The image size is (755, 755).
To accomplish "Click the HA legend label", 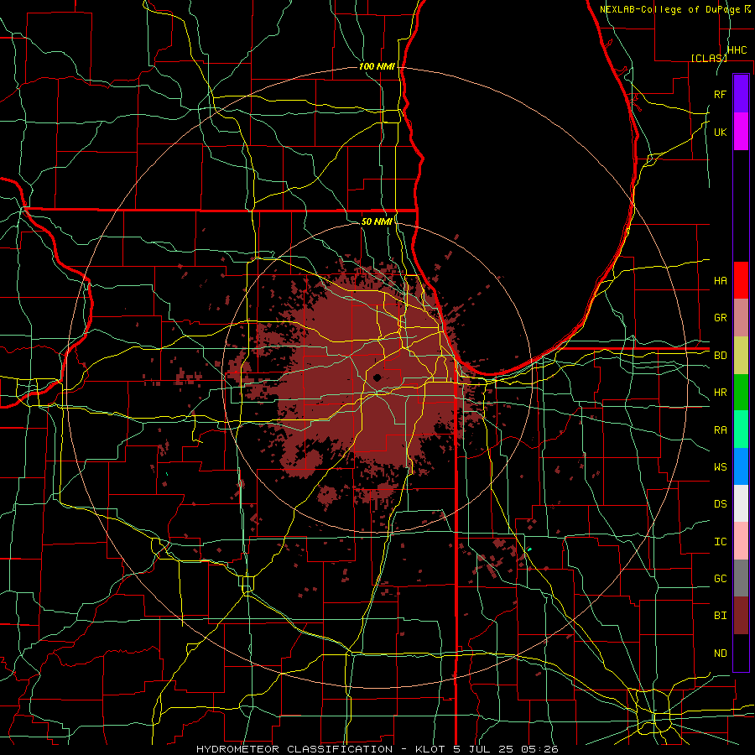I will click(720, 280).
